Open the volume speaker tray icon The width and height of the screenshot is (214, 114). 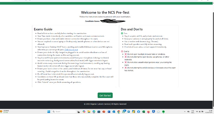(200, 112)
